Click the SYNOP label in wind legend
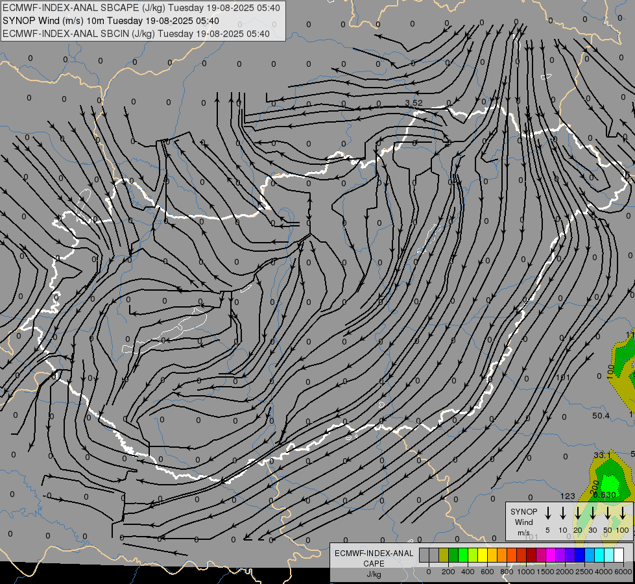The image size is (635, 584). [523, 511]
